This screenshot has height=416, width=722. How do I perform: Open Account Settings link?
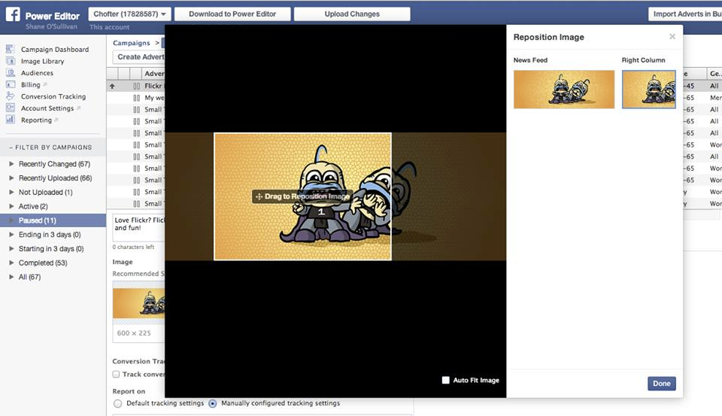(x=47, y=108)
